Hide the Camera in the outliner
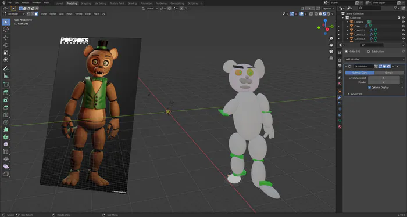Screen dimensions: 407x217 click(x=403, y=22)
